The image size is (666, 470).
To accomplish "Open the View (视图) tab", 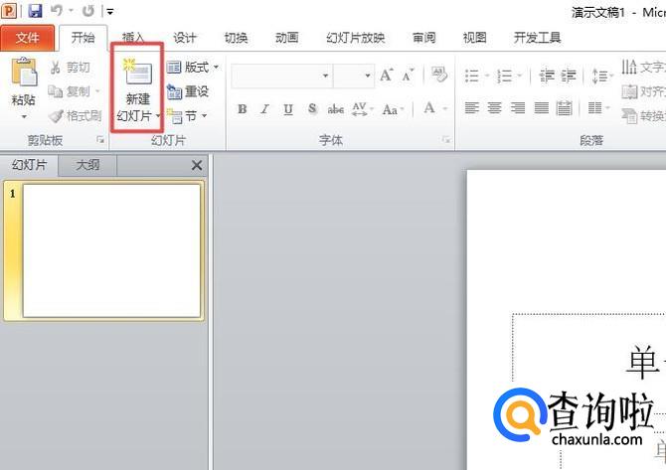I will (x=474, y=38).
